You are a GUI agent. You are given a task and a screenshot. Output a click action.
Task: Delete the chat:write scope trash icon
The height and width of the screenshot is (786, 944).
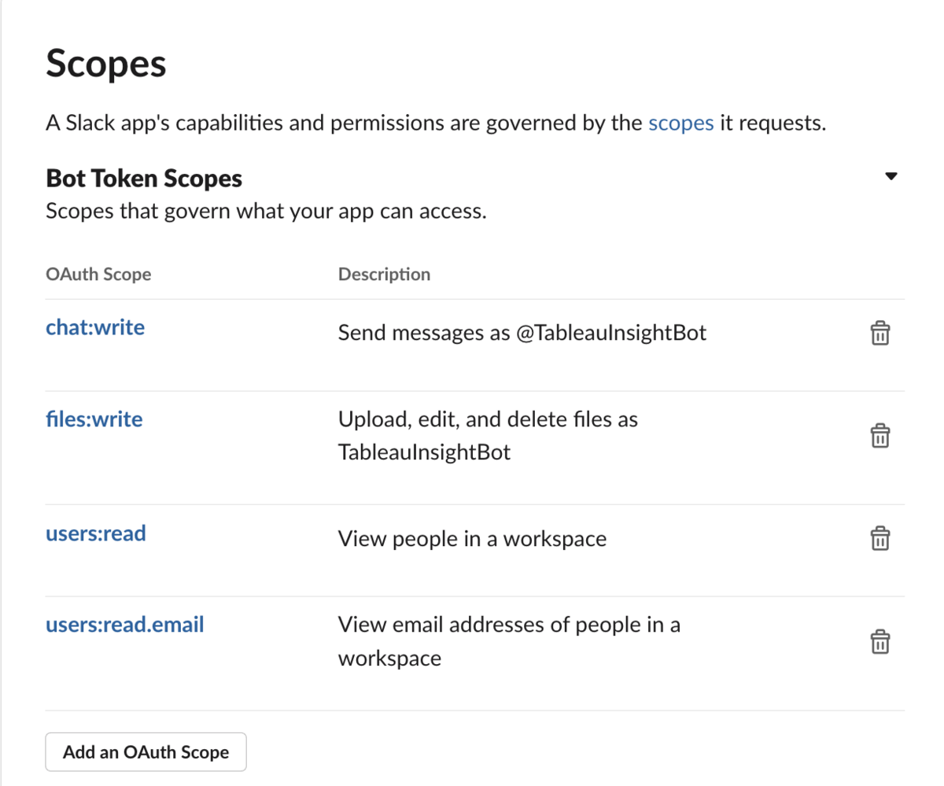coord(879,334)
